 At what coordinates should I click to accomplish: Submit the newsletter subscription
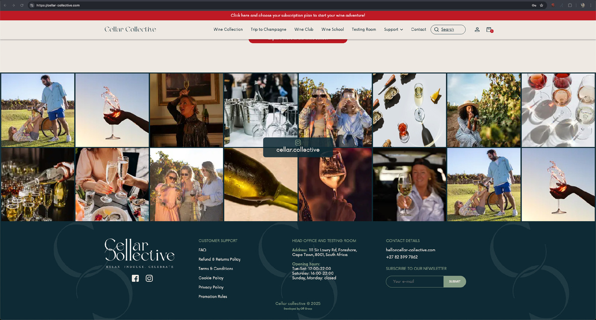click(x=454, y=281)
